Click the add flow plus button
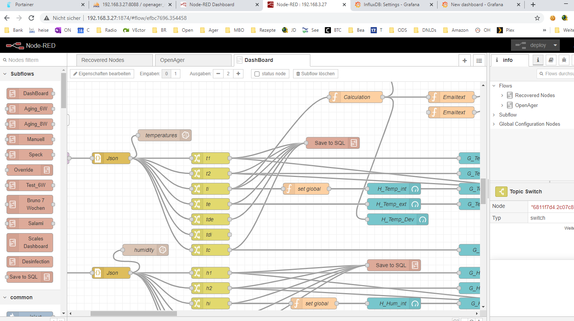Screen dimensions: 574x321 click(x=465, y=60)
